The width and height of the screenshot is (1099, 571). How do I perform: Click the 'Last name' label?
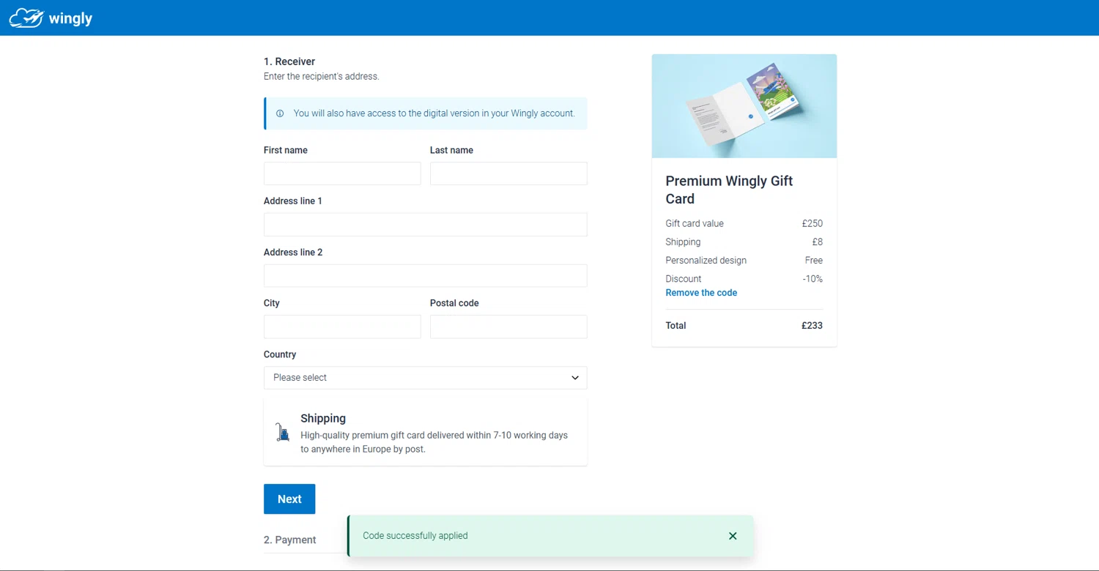[x=451, y=150]
